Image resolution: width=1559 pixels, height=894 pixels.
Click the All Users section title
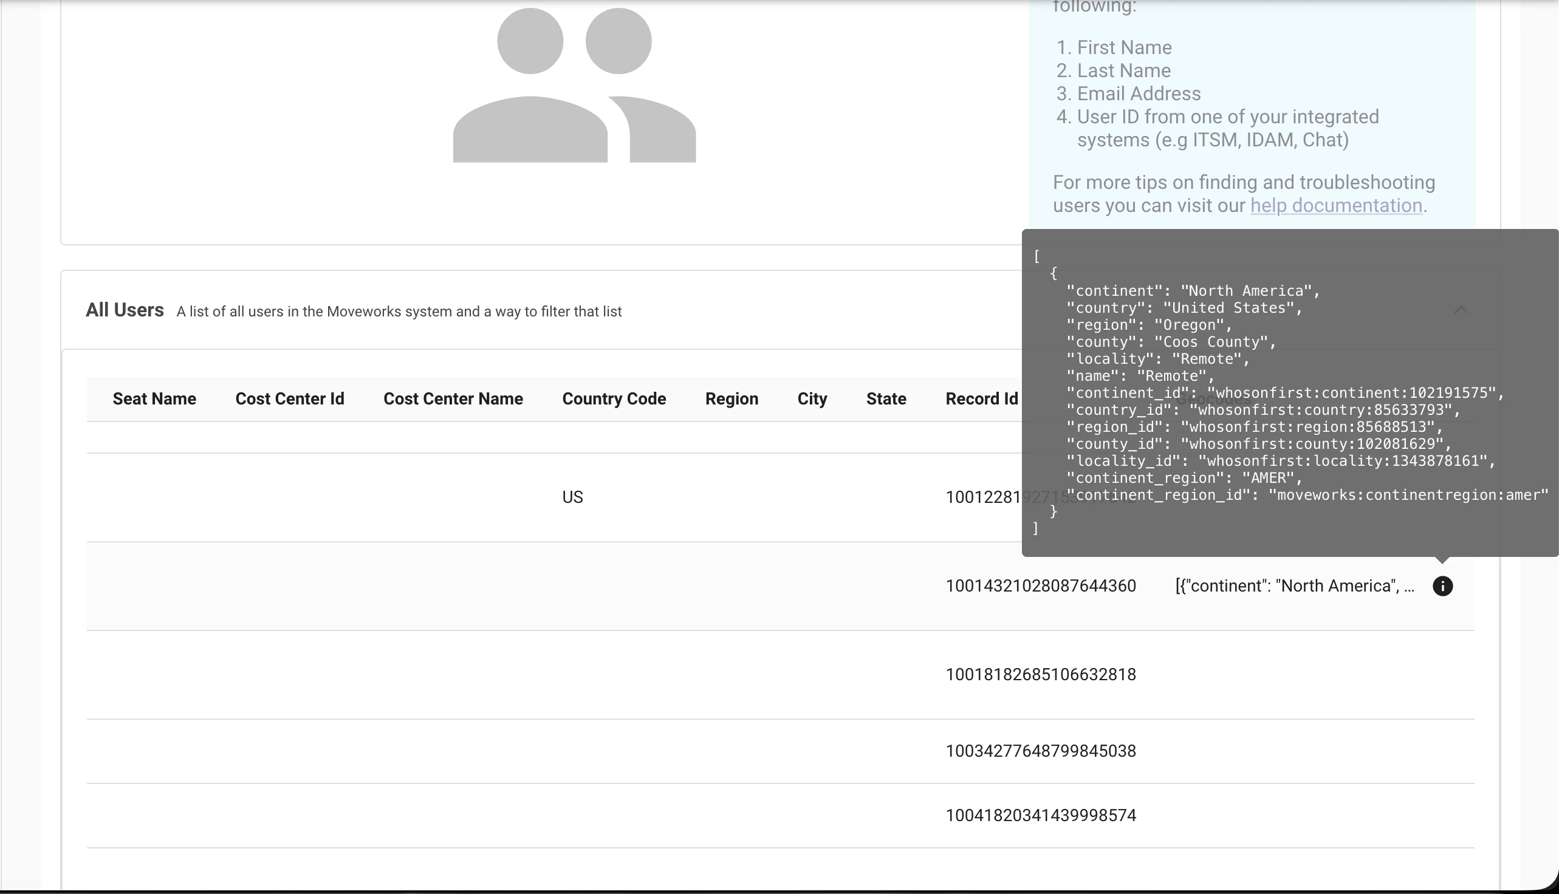(125, 310)
